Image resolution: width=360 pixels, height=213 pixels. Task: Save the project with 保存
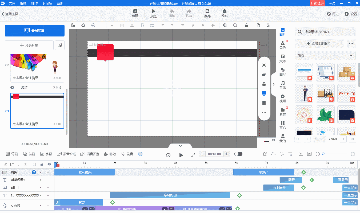tap(207, 13)
